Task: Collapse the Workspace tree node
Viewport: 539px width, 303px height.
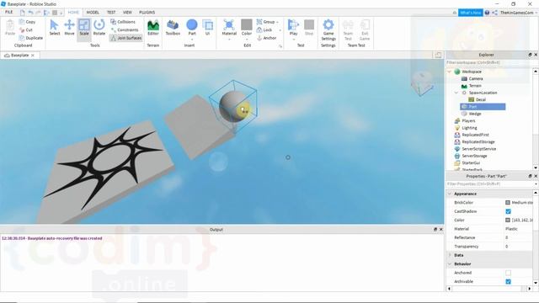Action: click(x=450, y=72)
